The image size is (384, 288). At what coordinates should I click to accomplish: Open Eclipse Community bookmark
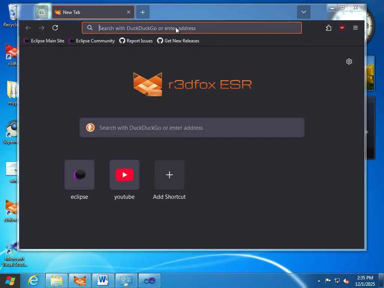point(92,41)
